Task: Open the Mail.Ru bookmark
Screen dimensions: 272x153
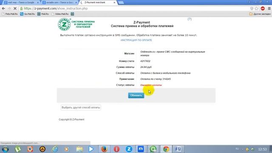Action: point(43,14)
